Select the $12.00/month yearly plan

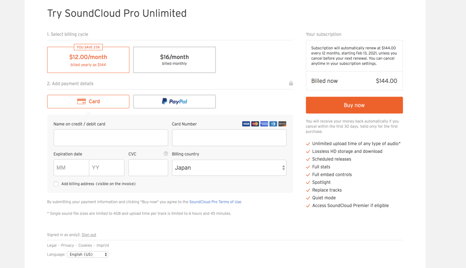coord(88,59)
